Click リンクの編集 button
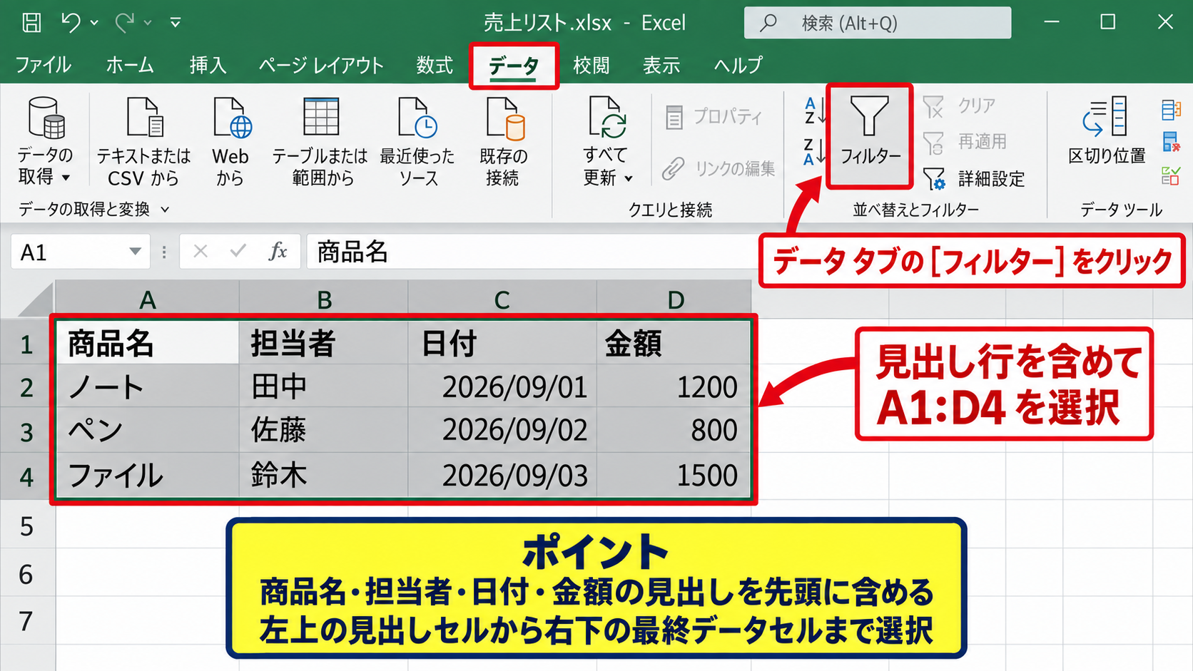Image resolution: width=1193 pixels, height=671 pixels. coord(719,168)
